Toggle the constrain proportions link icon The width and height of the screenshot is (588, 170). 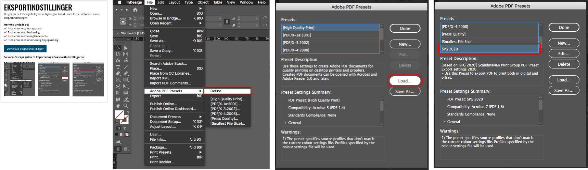pos(227,21)
